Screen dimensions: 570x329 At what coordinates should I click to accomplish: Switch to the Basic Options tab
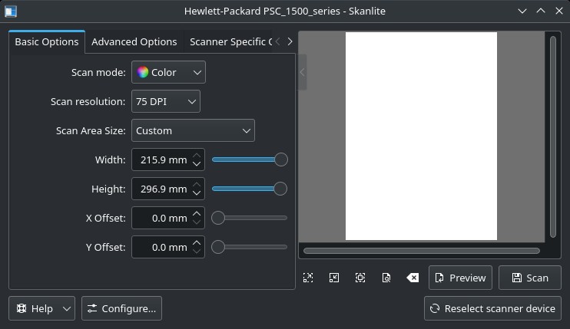tap(47, 41)
